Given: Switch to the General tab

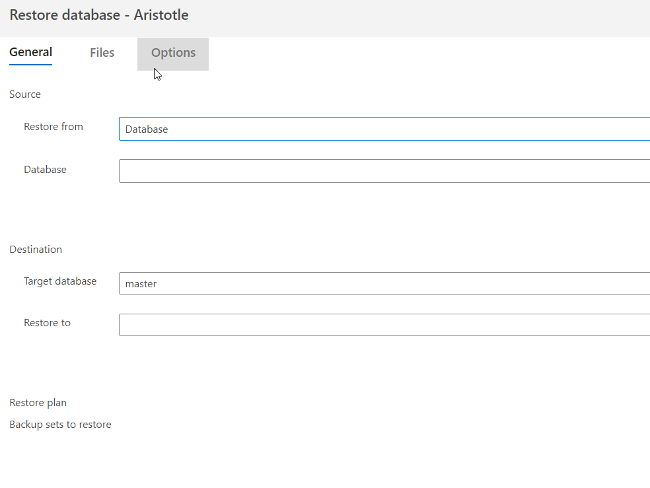Looking at the screenshot, I should point(31,53).
